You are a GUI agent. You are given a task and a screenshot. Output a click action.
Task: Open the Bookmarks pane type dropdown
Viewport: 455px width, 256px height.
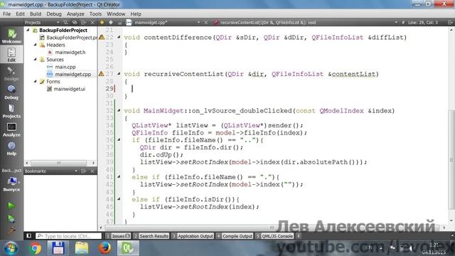click(76, 171)
